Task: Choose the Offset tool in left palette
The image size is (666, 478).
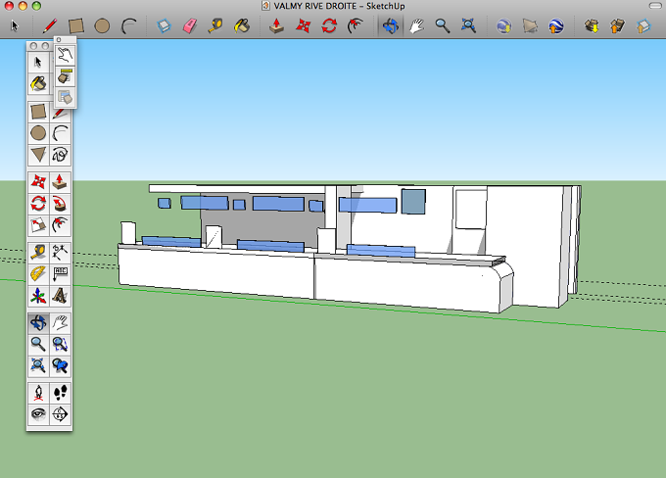Action: tap(60, 224)
